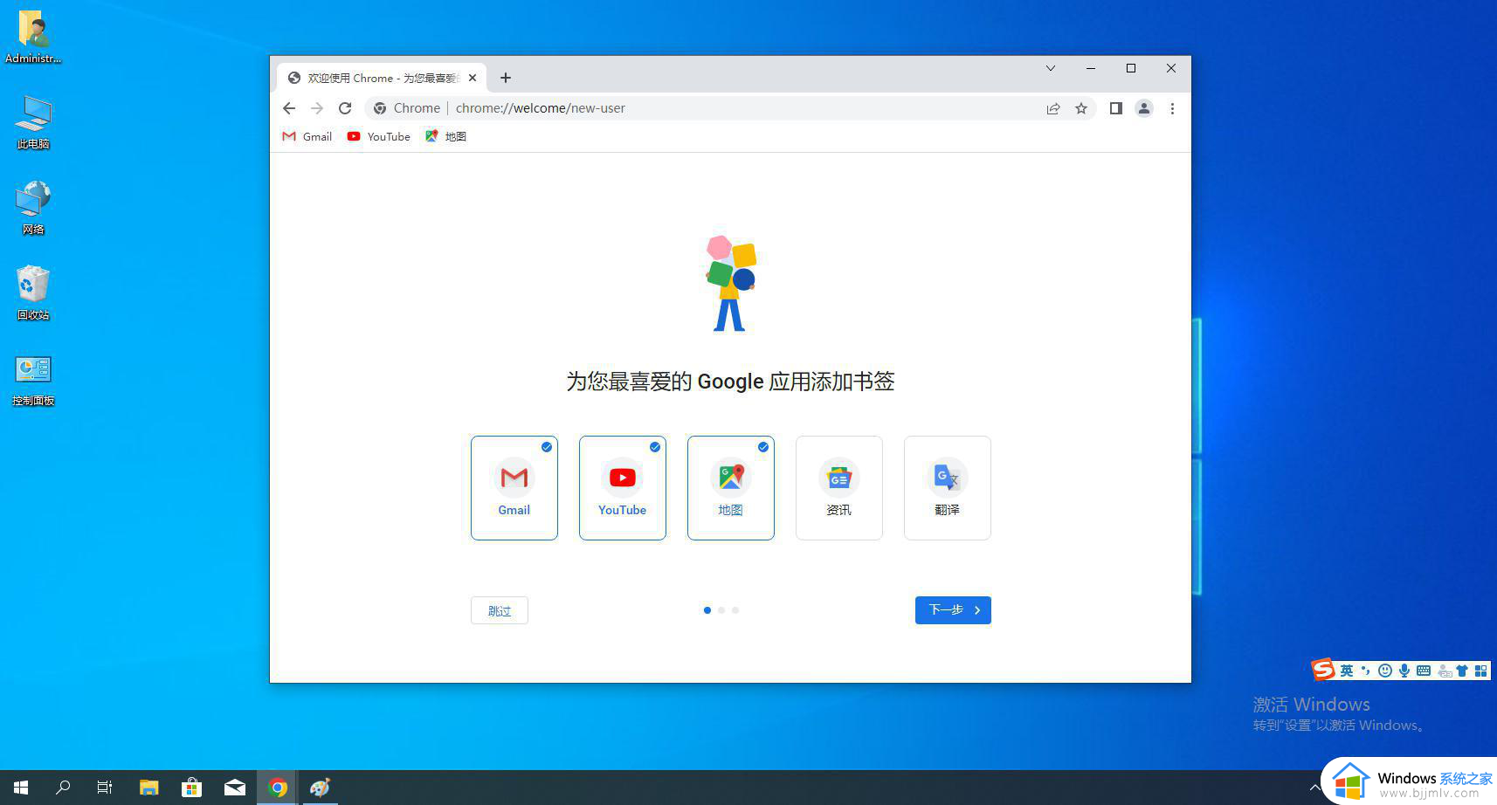The width and height of the screenshot is (1497, 805).
Task: Open the 控制面板 desktop icon
Action: 33,381
